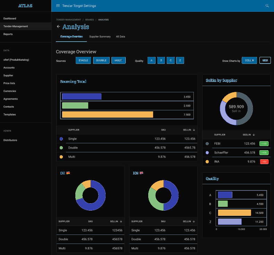This screenshot has height=255, width=274.
Task: Click the green +132 badge for FEBI
Action: pyautogui.click(x=264, y=144)
